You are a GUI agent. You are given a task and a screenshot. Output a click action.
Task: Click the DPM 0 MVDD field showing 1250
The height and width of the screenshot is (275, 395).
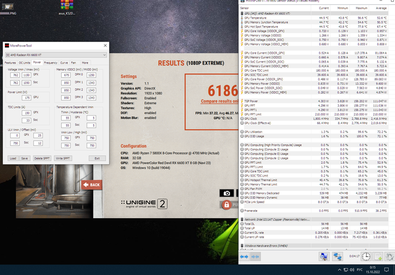point(91,75)
